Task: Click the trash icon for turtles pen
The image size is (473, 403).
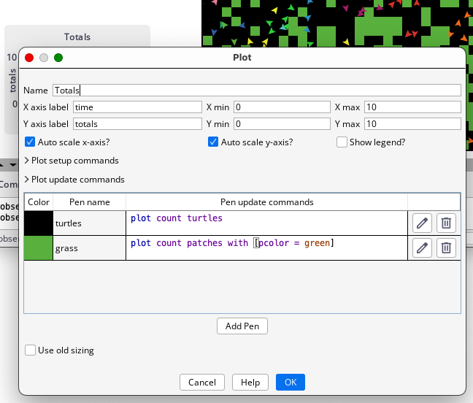Action: [x=446, y=223]
